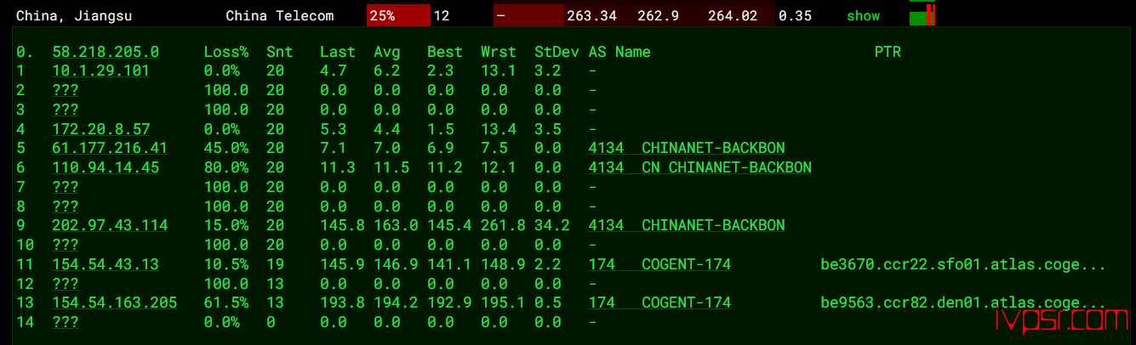Click PTR be9563.ccr82.den01.atlas.coge...
Viewport: 1136px width, 345px height.
(x=963, y=303)
